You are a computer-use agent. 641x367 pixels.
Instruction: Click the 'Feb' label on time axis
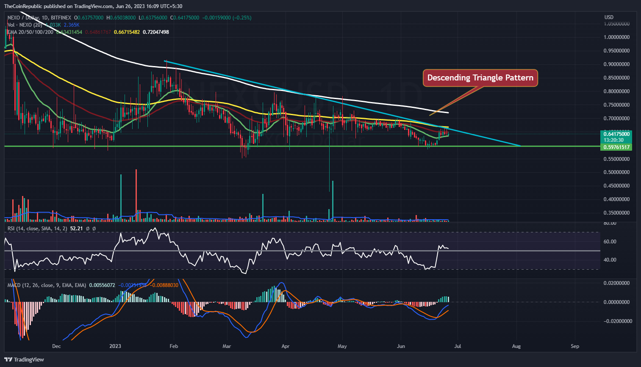click(174, 346)
